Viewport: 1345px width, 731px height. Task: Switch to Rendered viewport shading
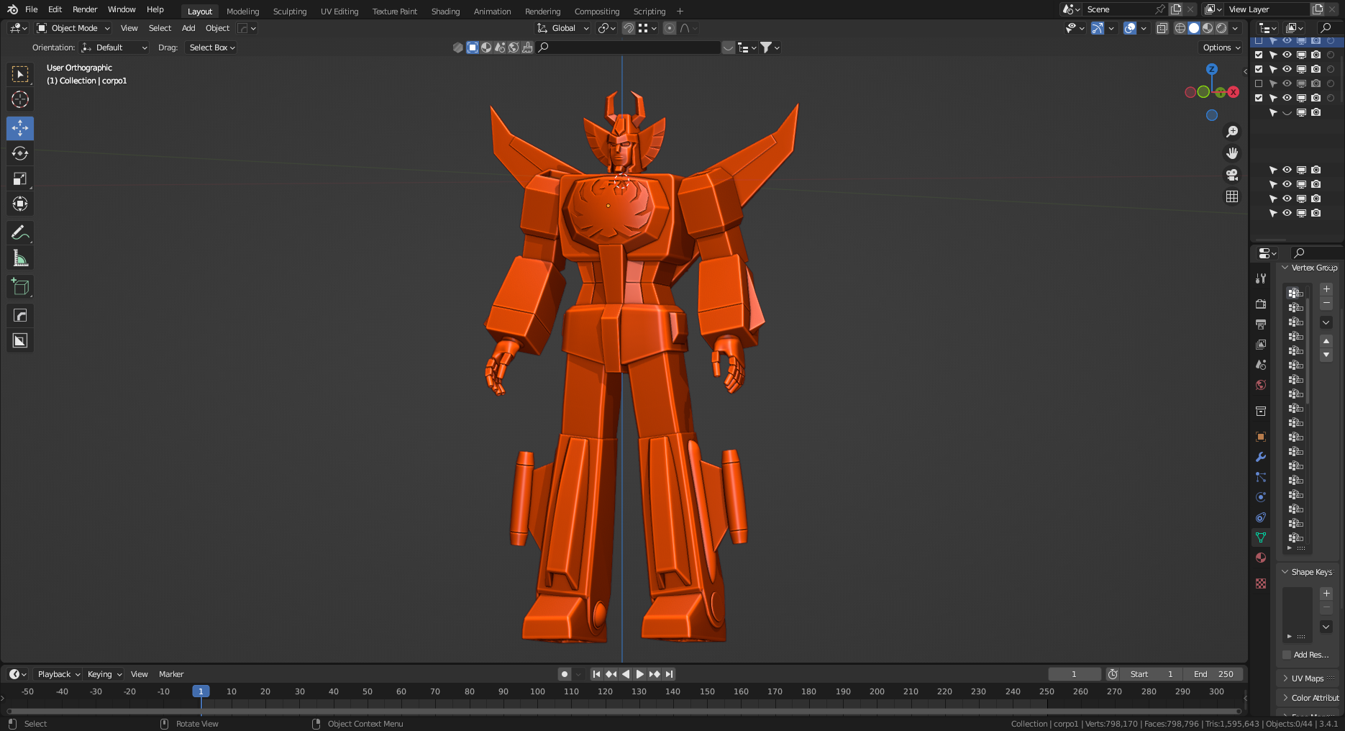[x=1221, y=28]
